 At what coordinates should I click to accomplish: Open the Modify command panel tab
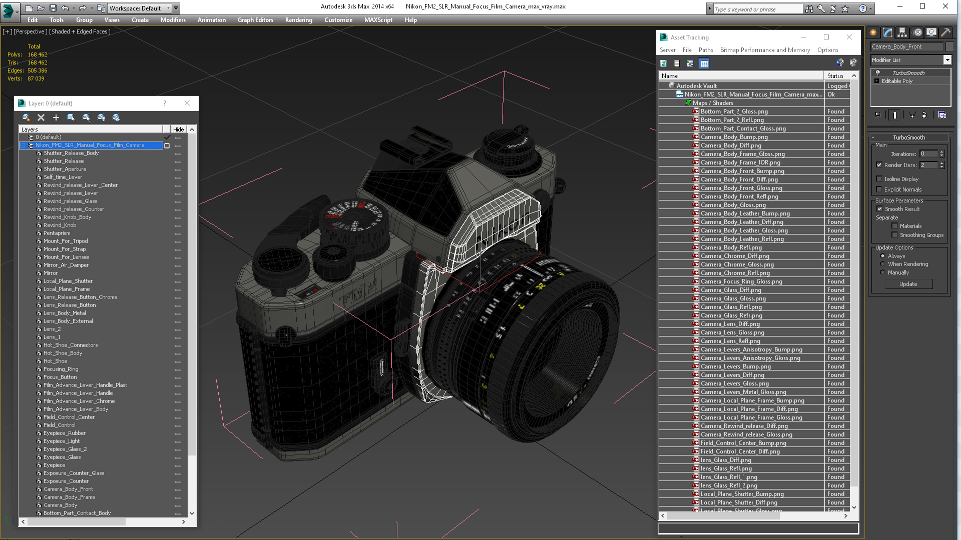pyautogui.click(x=888, y=32)
